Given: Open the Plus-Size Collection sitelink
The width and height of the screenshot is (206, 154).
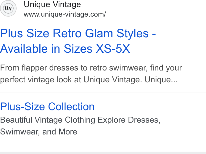Looking at the screenshot, I should coord(47,107).
